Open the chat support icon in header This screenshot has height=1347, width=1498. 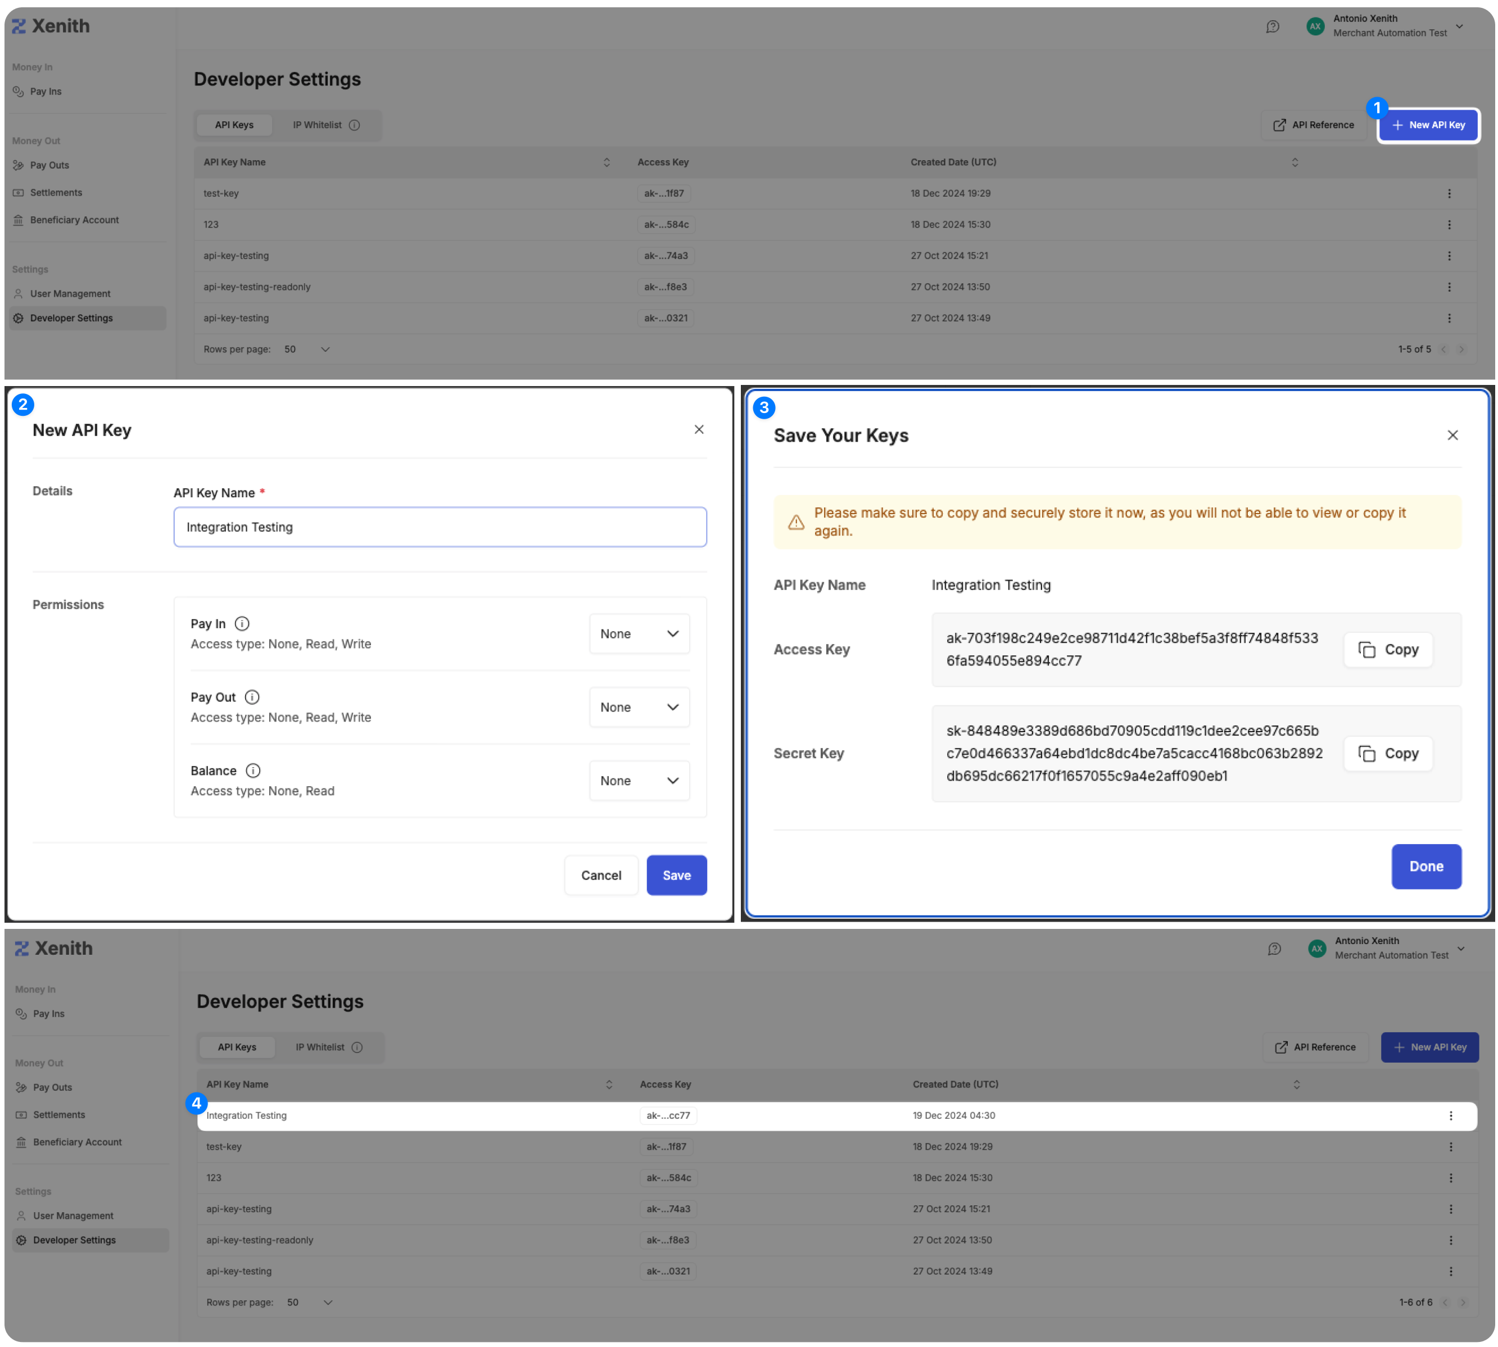coord(1272,26)
